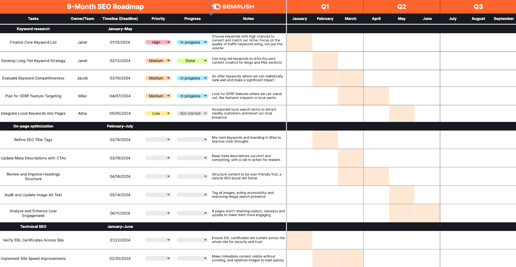This screenshot has height=267, width=516.
Task: Open the Low priority dropdown
Action: point(168,113)
